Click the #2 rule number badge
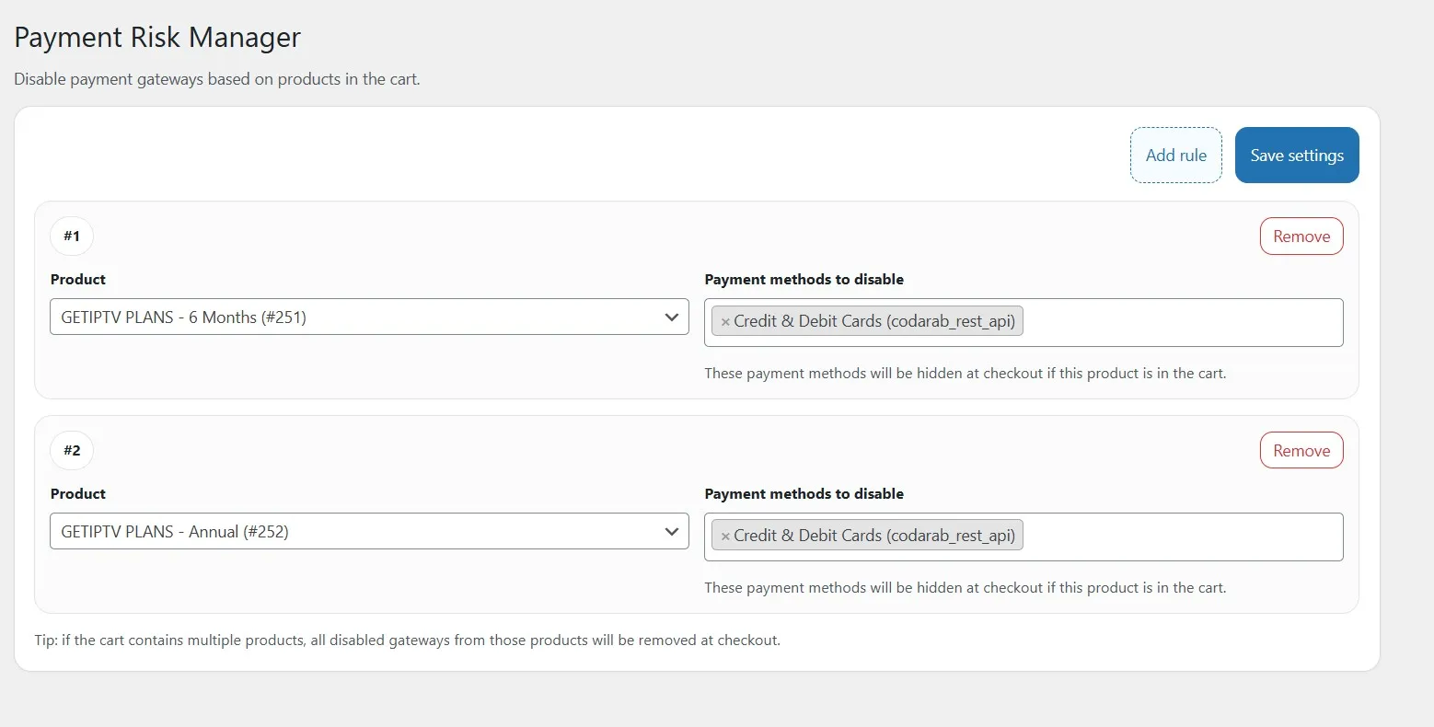 72,451
